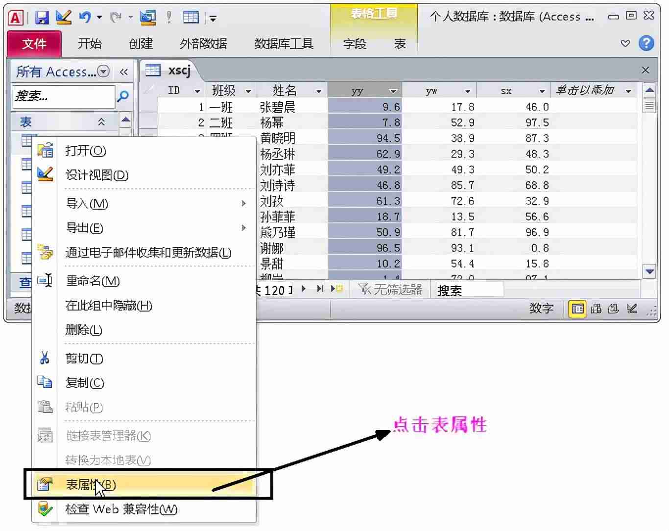
Task: Select the yy cell 94.5
Action: tap(365, 138)
